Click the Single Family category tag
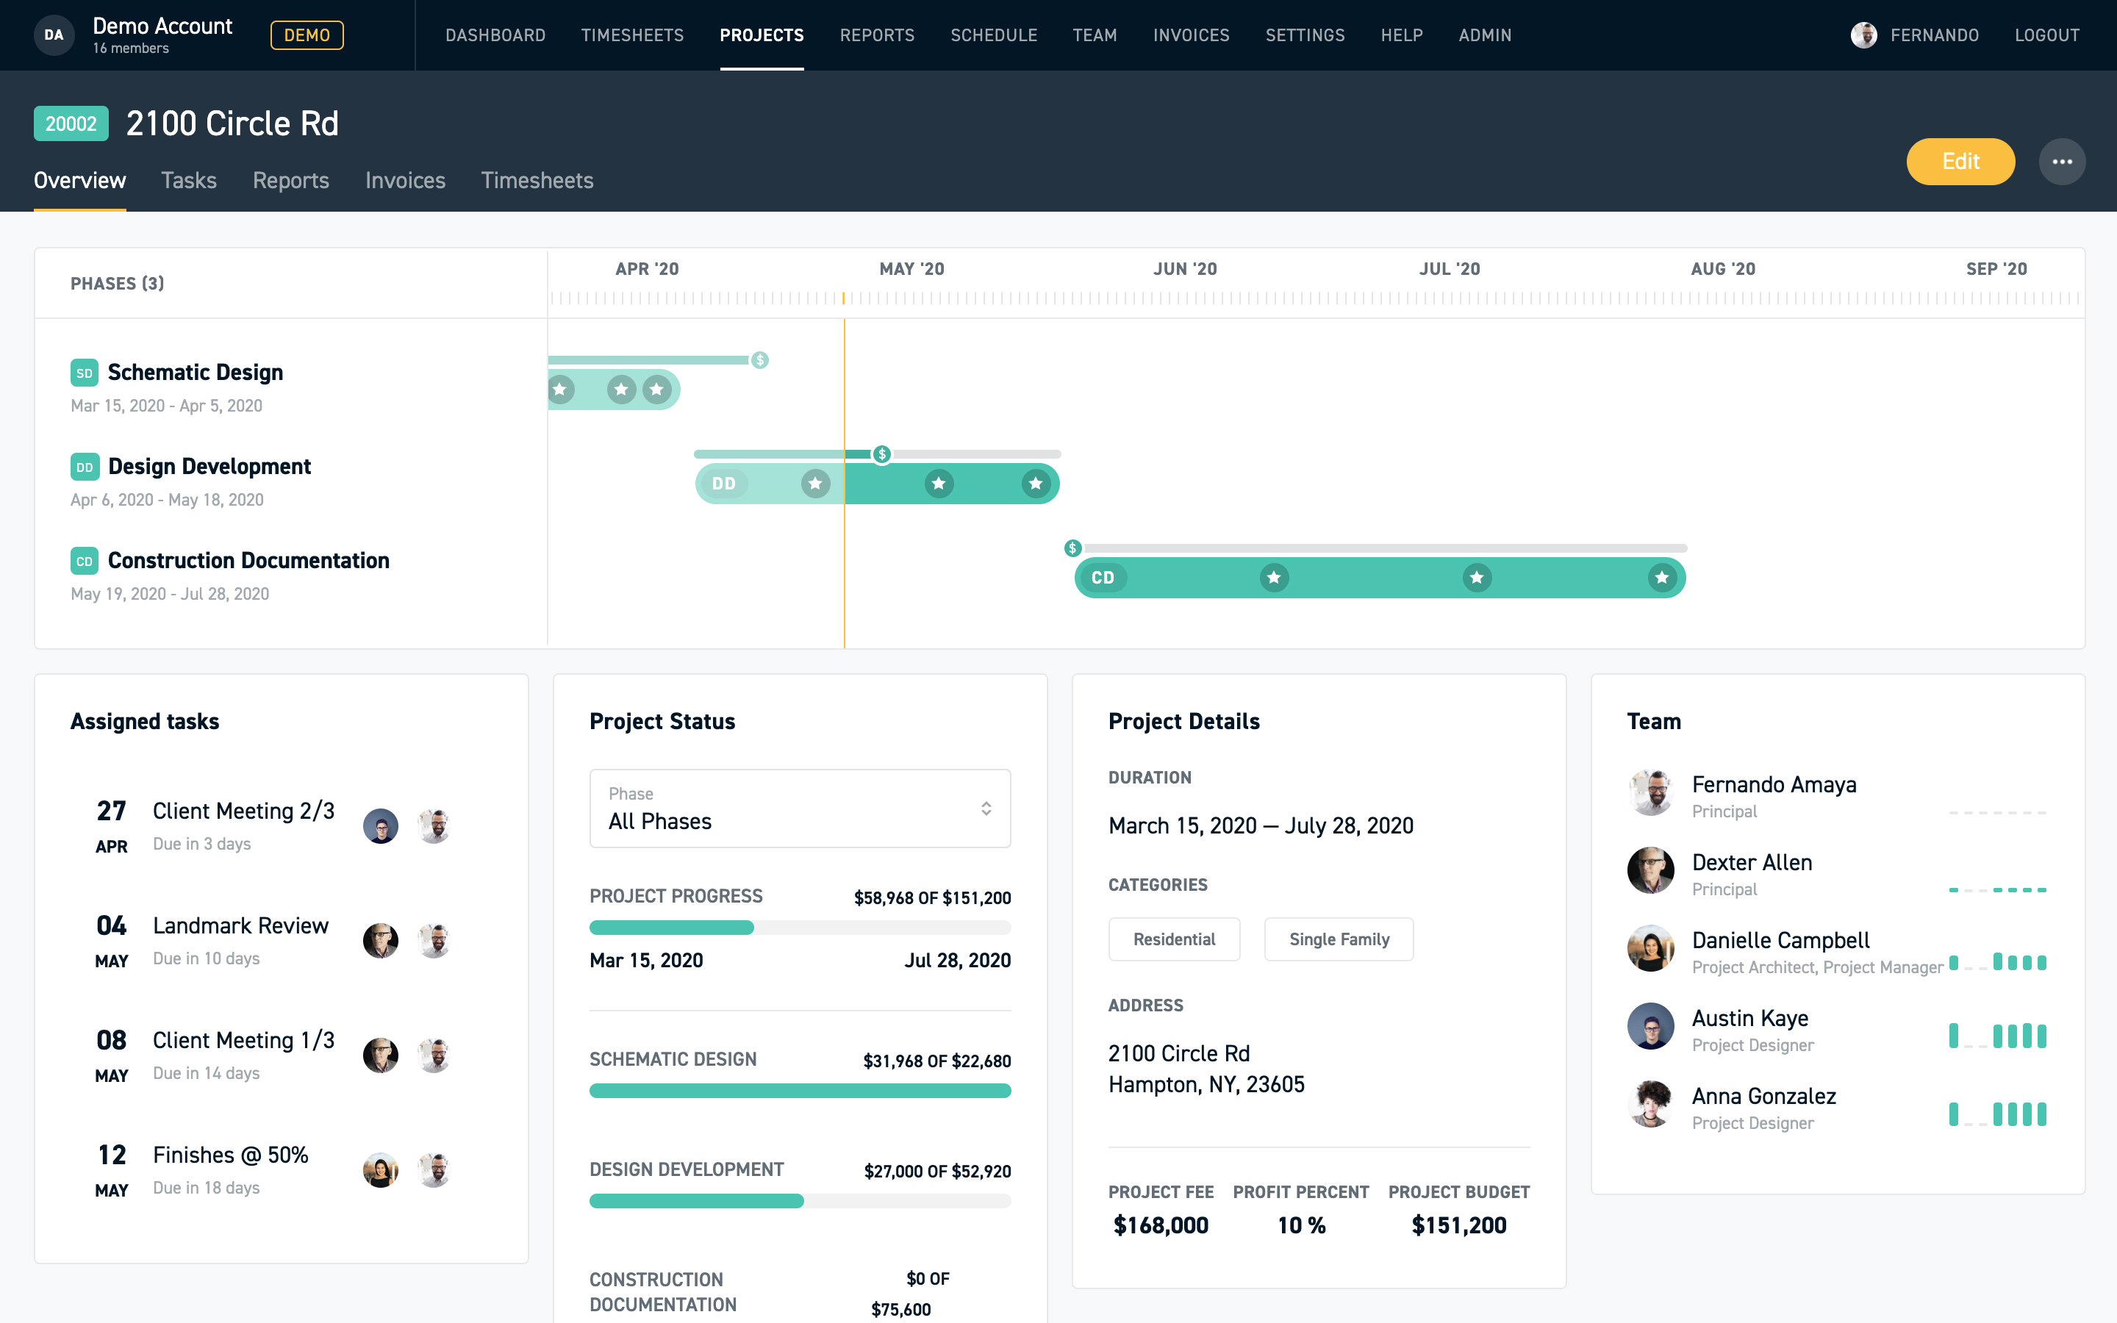This screenshot has width=2117, height=1323. [x=1339, y=939]
